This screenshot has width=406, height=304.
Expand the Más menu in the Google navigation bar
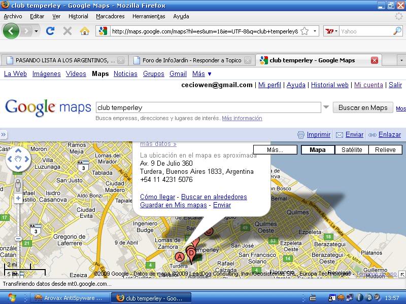click(201, 74)
